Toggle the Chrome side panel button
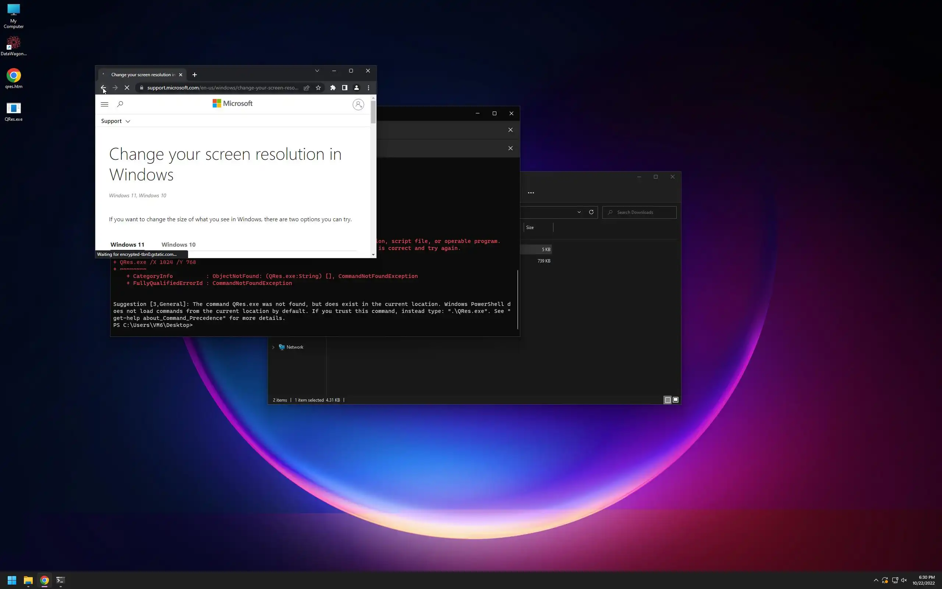Screen dimensions: 942x589 pyautogui.click(x=344, y=88)
